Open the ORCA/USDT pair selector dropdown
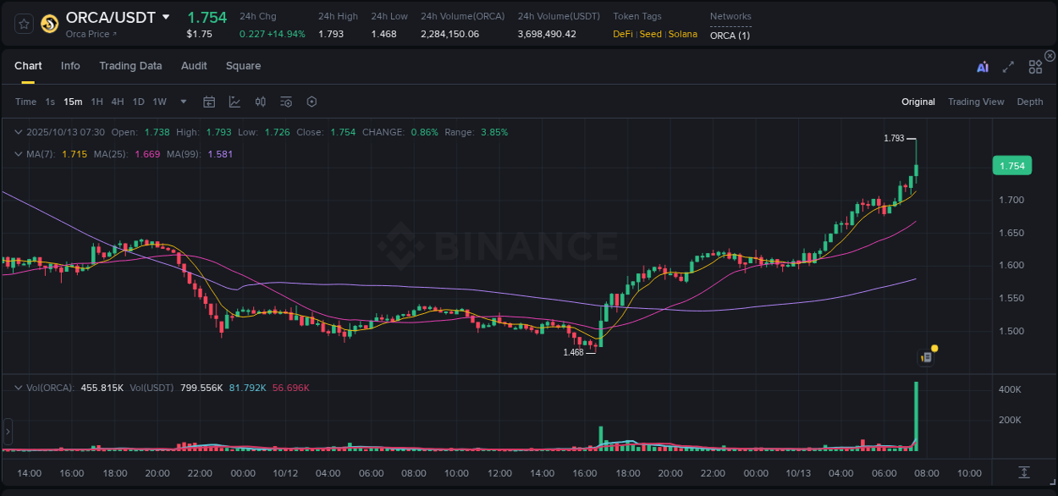Image resolution: width=1058 pixels, height=496 pixels. point(166,16)
